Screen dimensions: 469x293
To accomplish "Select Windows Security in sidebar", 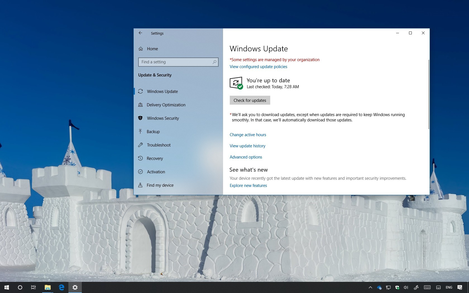I will (163, 118).
